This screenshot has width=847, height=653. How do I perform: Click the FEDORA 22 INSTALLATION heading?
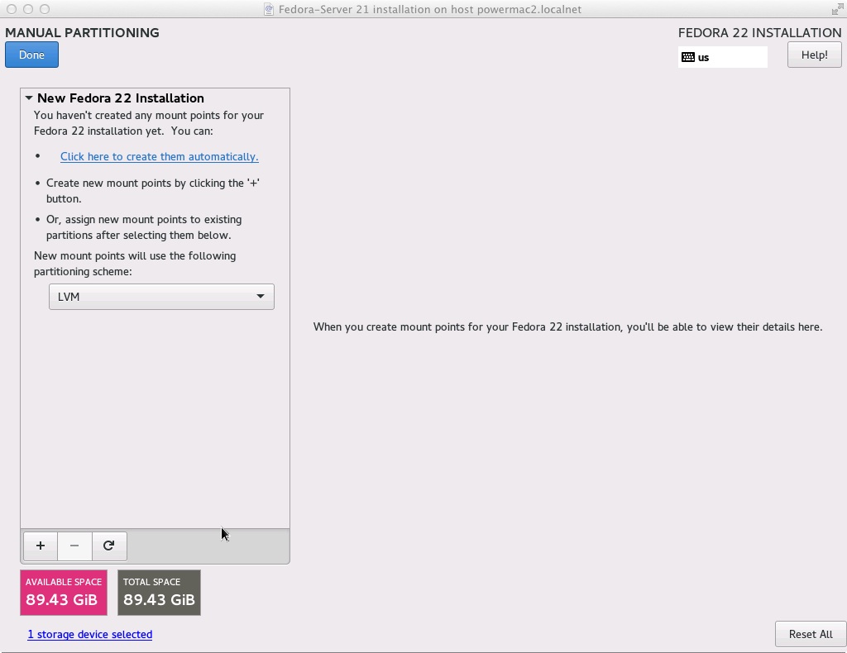759,32
